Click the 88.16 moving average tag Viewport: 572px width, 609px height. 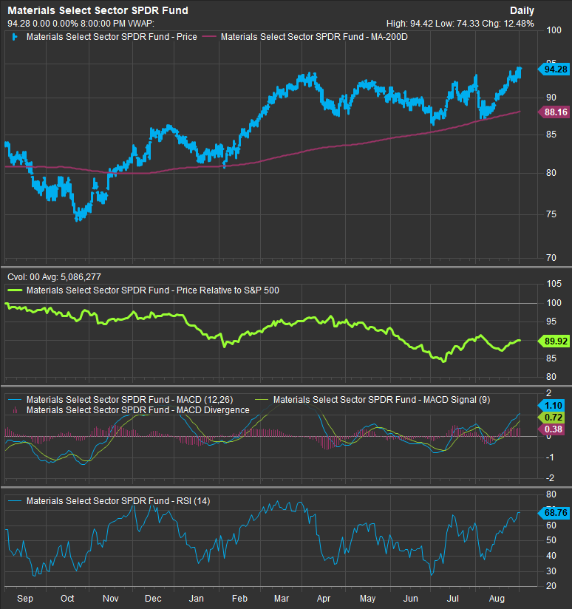point(554,112)
